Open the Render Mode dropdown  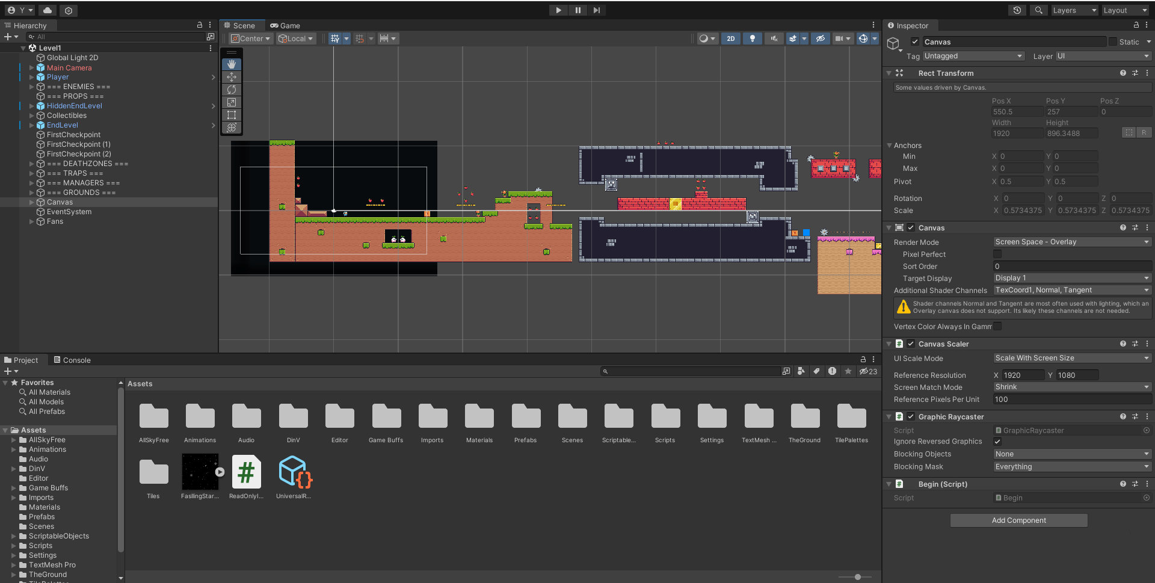[1071, 242]
